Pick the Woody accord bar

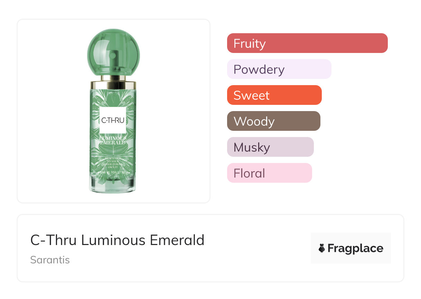point(273,121)
